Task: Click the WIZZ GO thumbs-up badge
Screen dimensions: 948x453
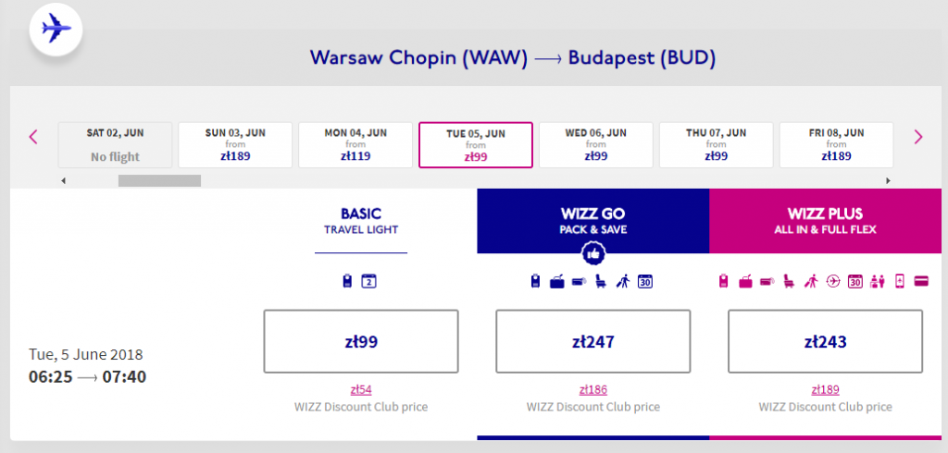Action: coord(592,253)
